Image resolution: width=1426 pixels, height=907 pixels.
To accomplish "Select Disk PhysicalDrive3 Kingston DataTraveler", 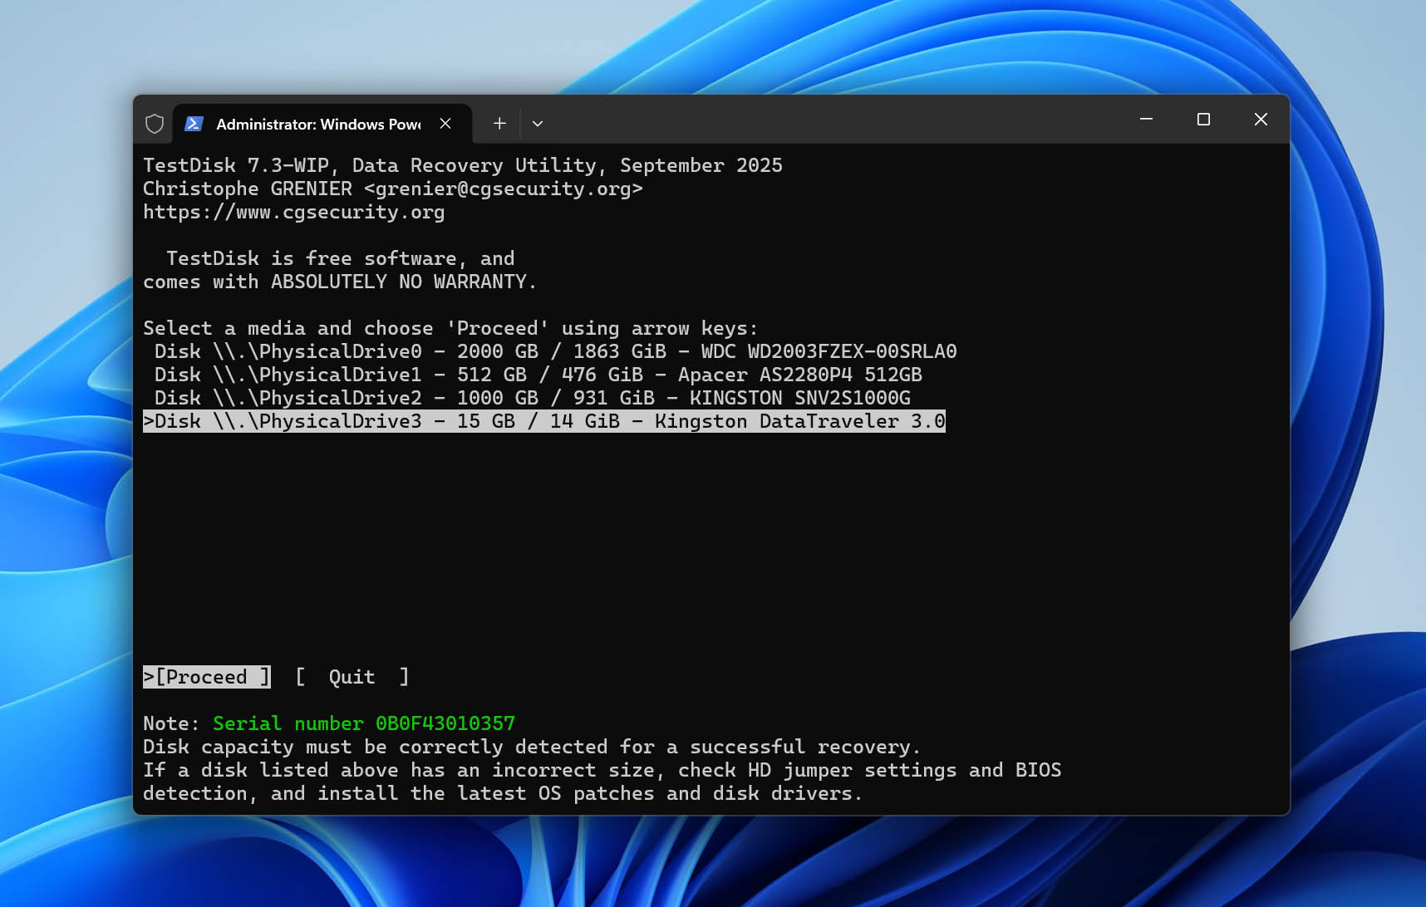I will (x=544, y=421).
